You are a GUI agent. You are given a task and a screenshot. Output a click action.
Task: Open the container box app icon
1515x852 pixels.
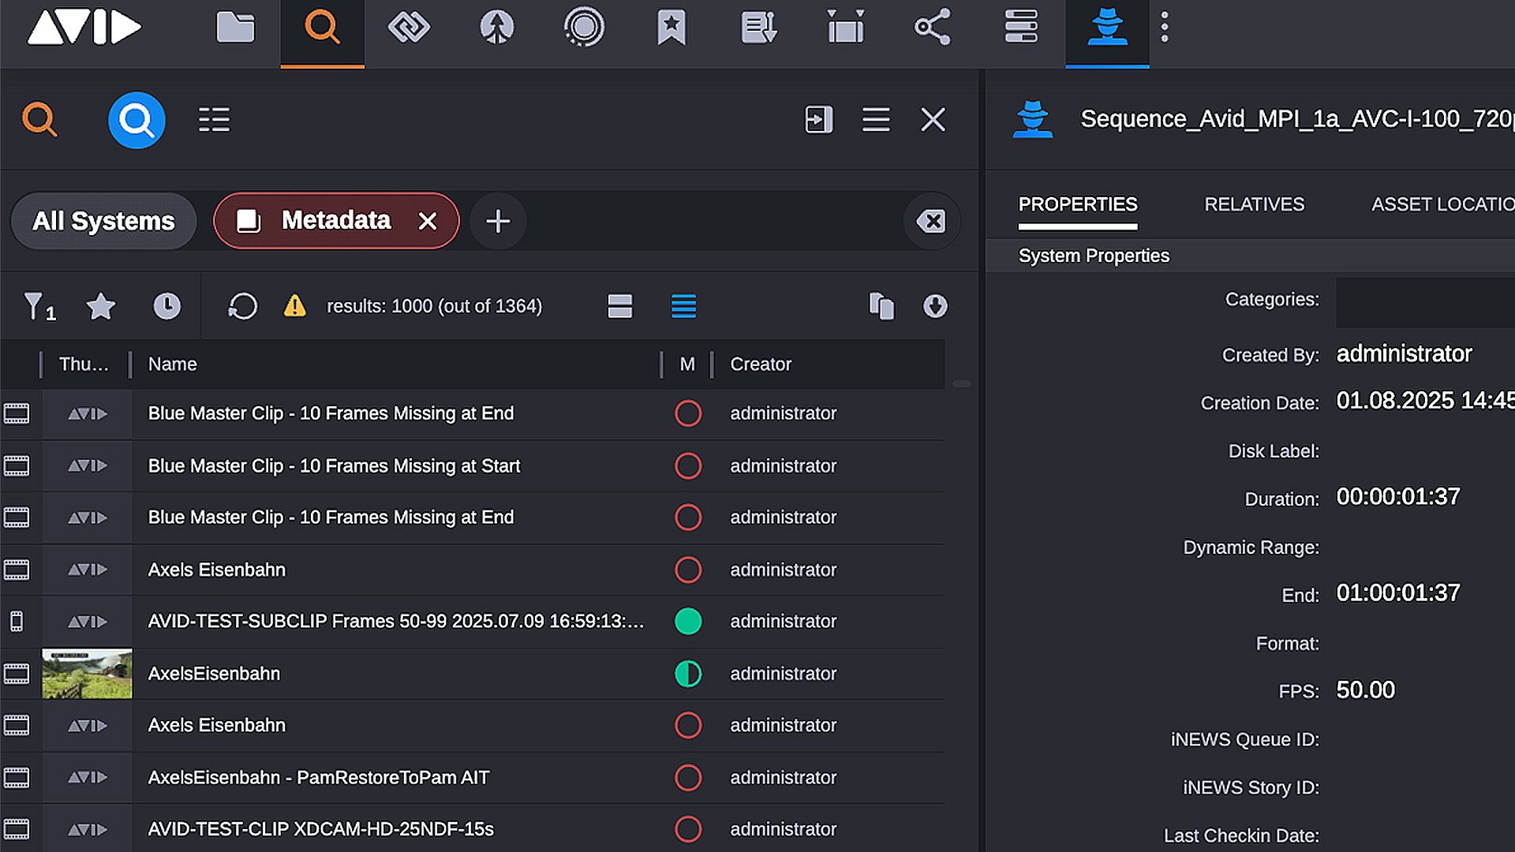[845, 28]
